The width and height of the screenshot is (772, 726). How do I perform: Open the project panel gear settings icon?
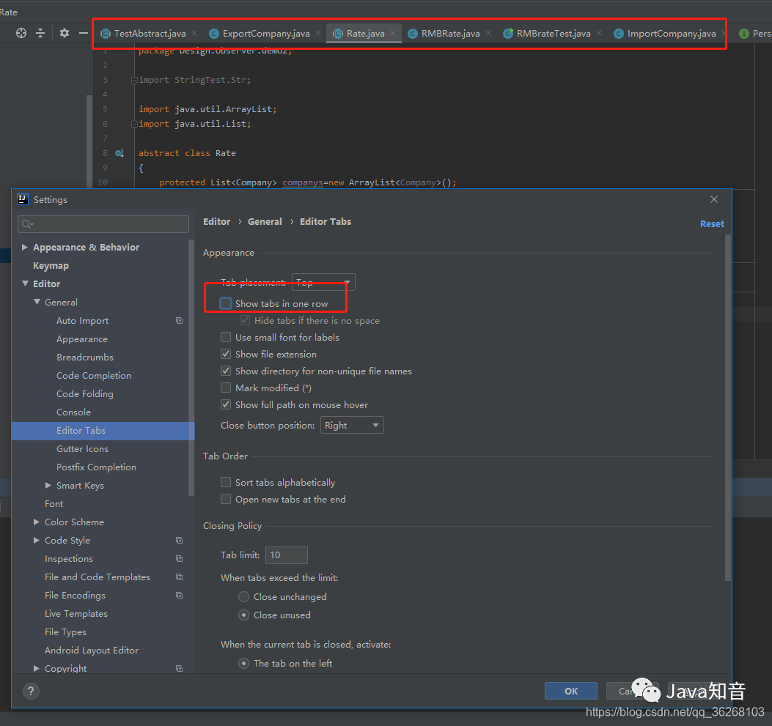coord(65,33)
